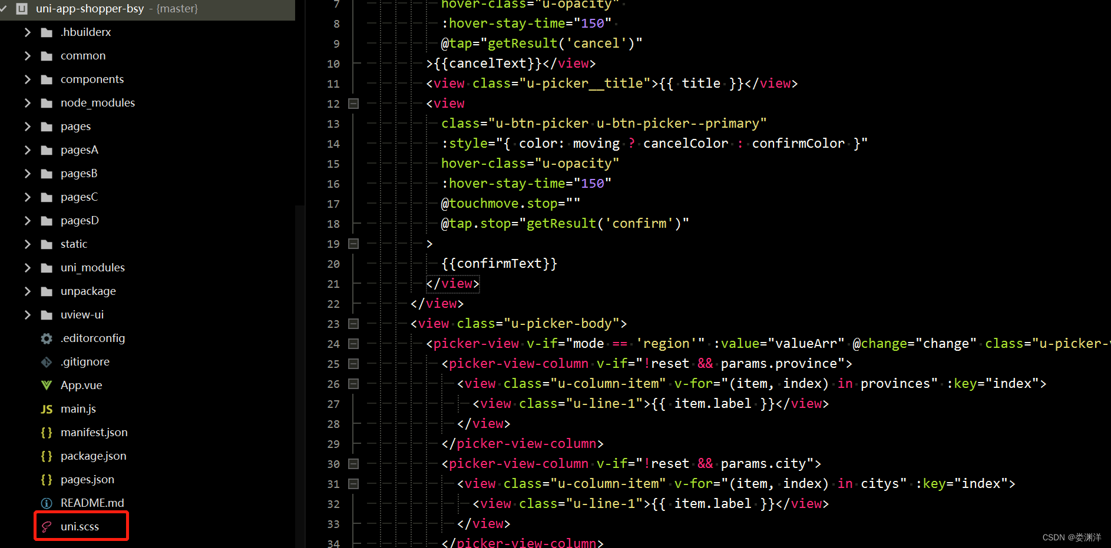Click the pagesC folder icon
Screen dimensions: 1111x548
point(47,197)
